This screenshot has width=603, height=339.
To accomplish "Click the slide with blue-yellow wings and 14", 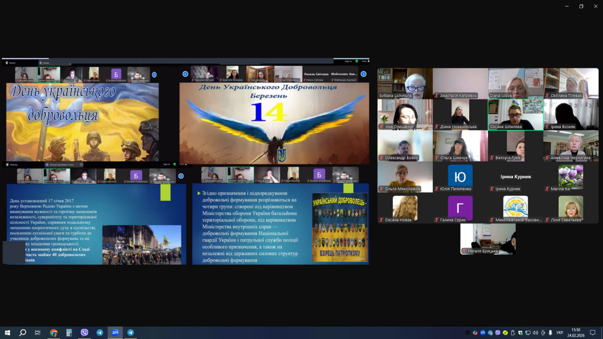I will (x=274, y=123).
